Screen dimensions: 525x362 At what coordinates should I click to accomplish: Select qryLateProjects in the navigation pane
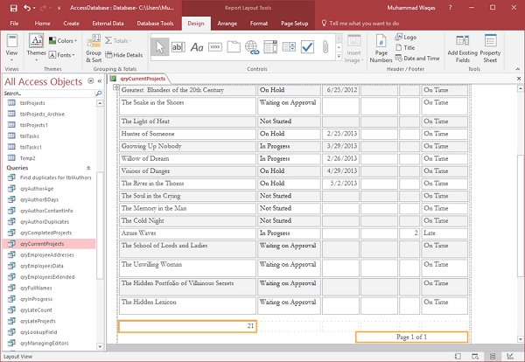[38, 322]
